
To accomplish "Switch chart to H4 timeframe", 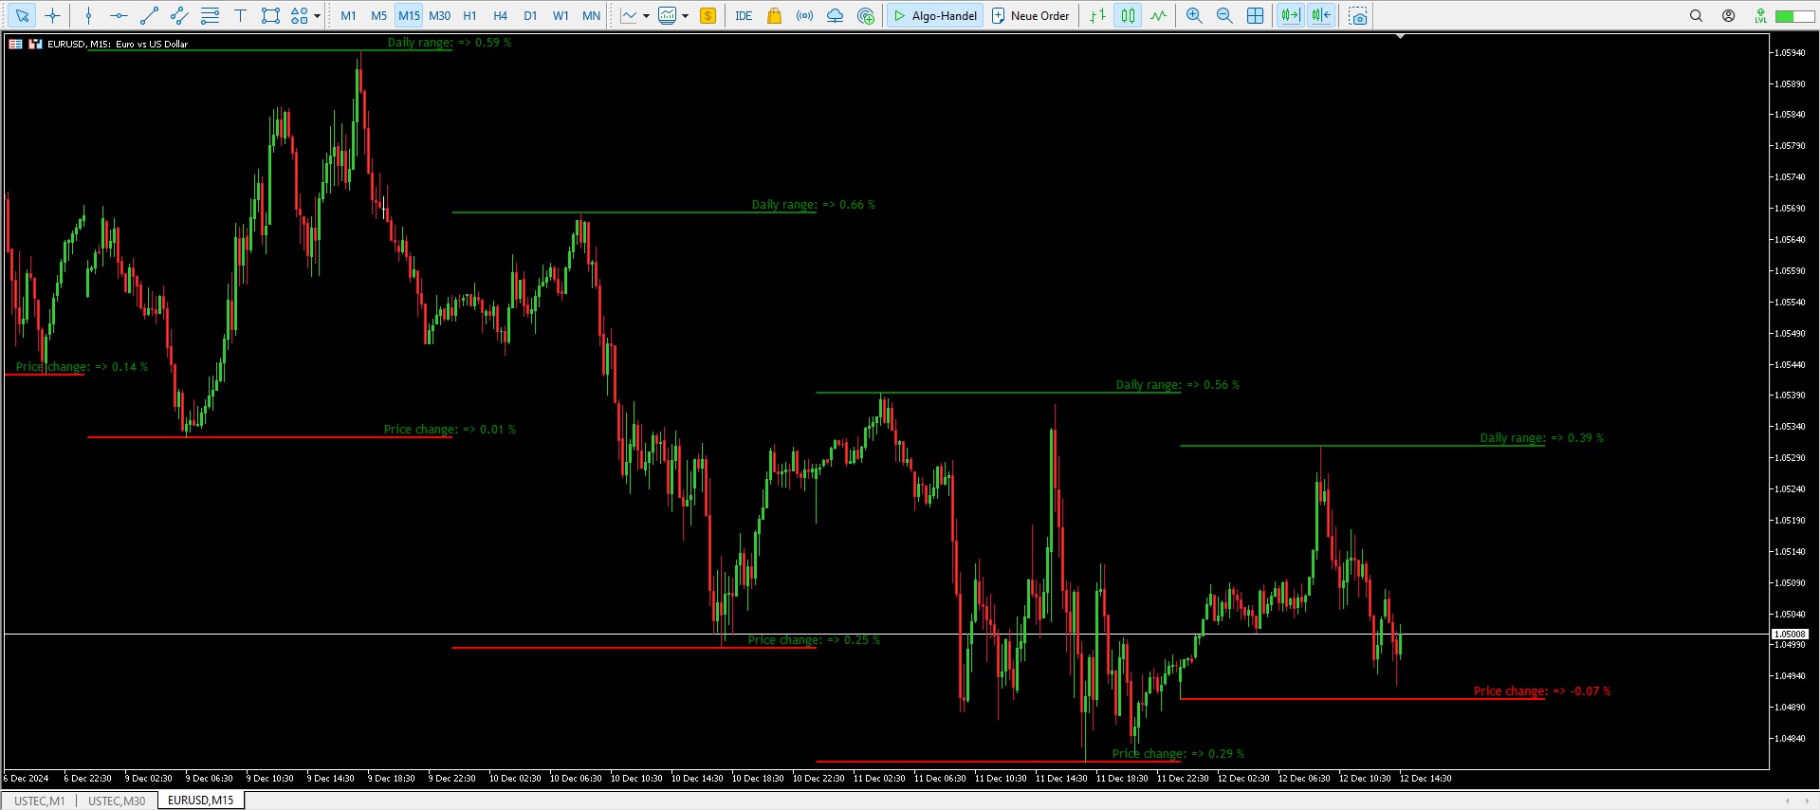I will coord(500,15).
